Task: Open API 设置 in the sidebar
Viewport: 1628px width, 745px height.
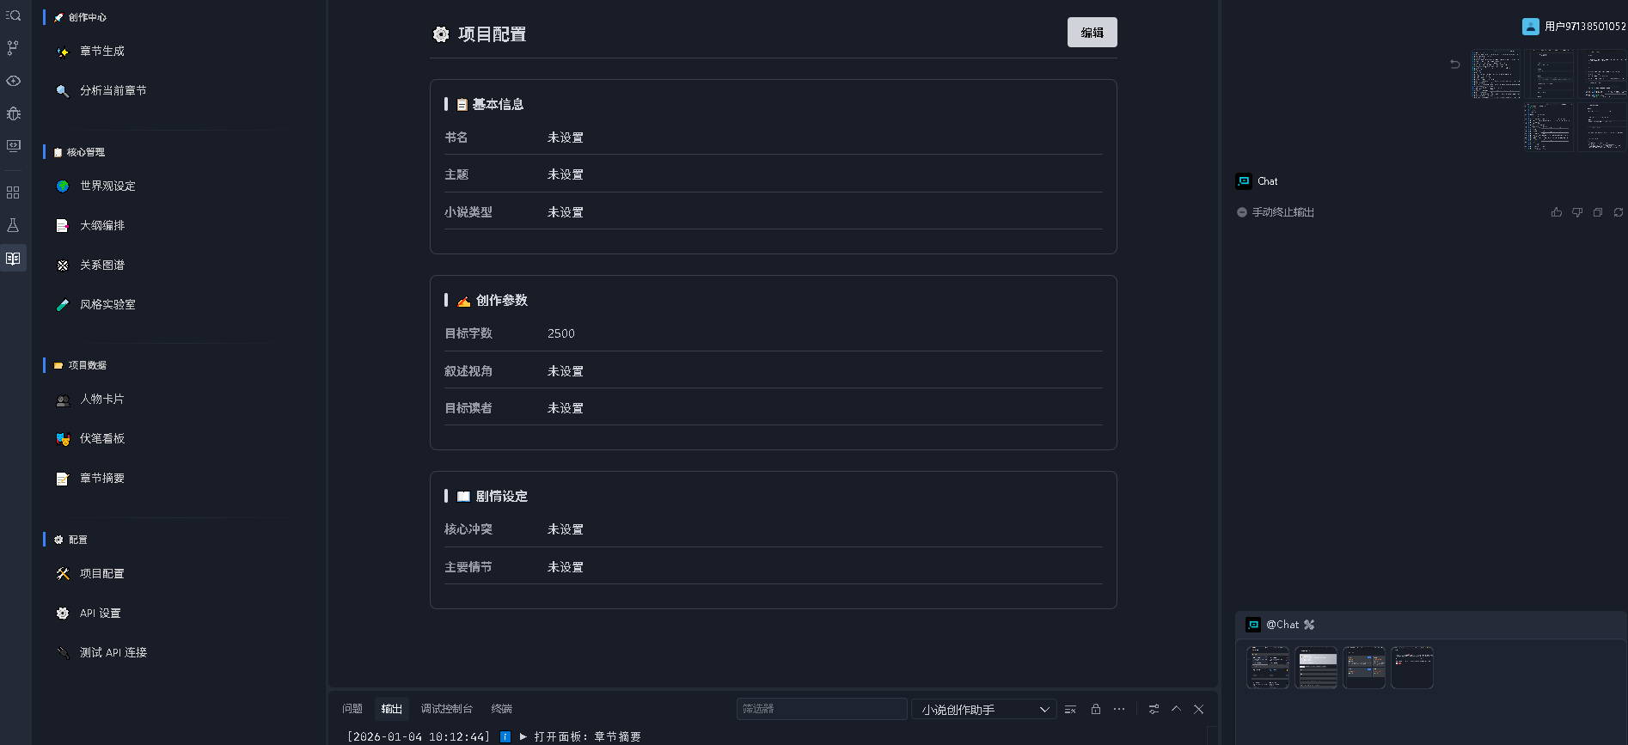Action: (x=100, y=614)
